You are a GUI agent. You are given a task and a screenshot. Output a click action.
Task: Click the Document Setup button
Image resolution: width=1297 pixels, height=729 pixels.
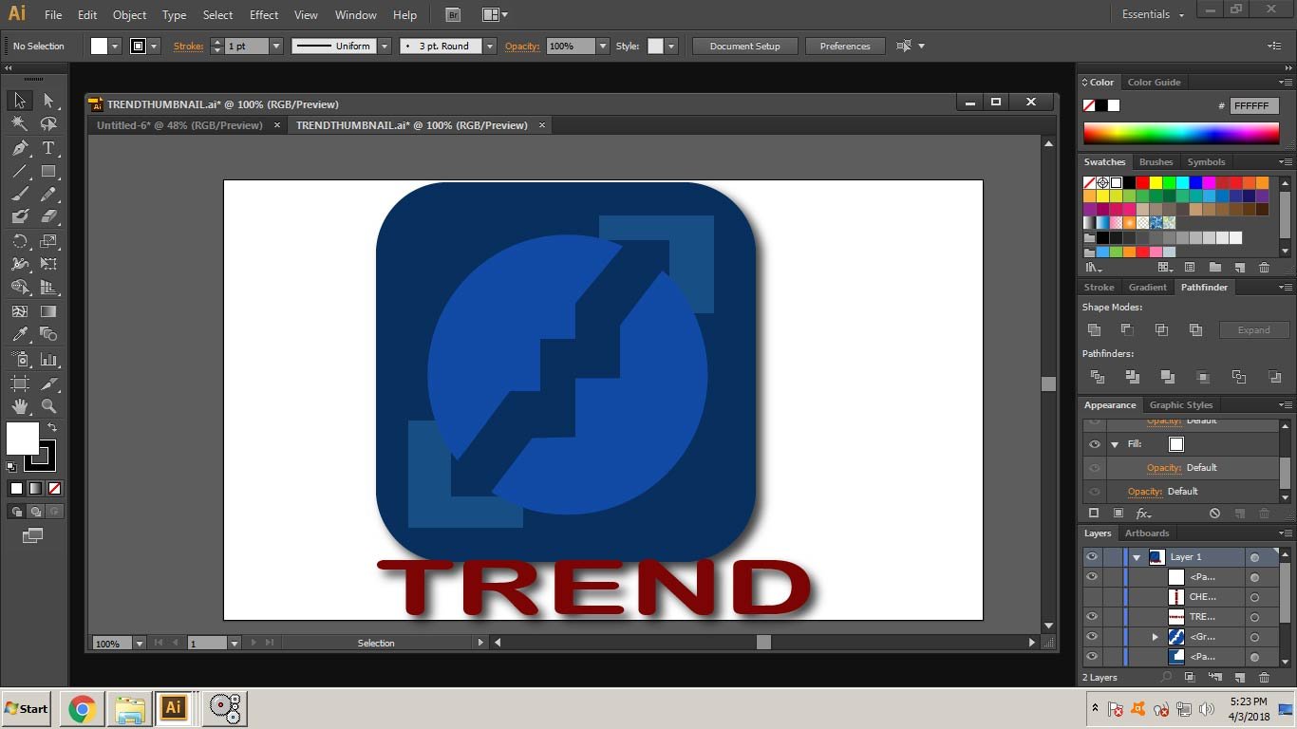pos(745,46)
